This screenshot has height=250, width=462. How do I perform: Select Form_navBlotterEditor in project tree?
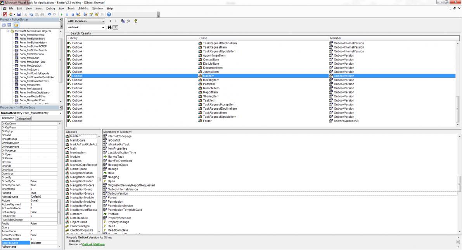(33, 96)
